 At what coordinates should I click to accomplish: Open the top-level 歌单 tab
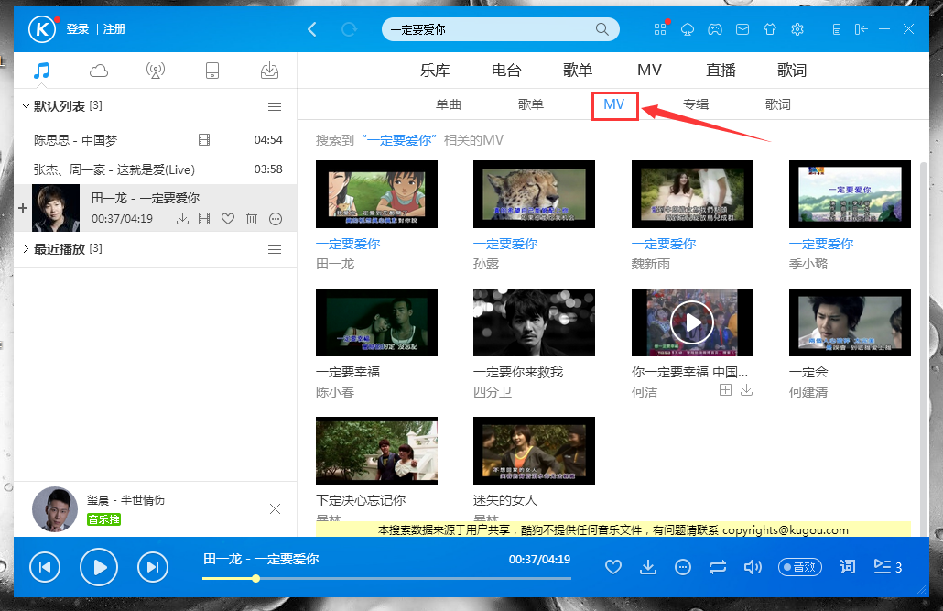click(x=578, y=71)
